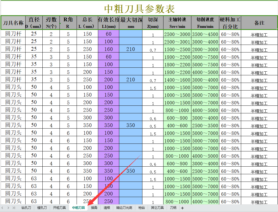Viewport: 278px width, 212px height.
Task: Jump to last sheet with the end arrow
Action: click(x=14, y=208)
